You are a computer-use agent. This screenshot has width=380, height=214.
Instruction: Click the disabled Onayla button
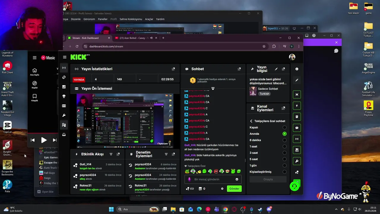coord(268,179)
